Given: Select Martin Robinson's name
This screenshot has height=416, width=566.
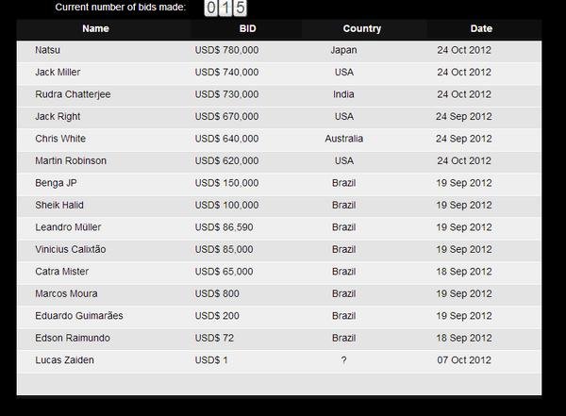Looking at the screenshot, I should point(71,160).
